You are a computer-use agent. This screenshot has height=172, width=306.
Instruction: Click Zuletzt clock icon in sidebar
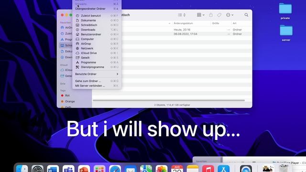(62, 33)
